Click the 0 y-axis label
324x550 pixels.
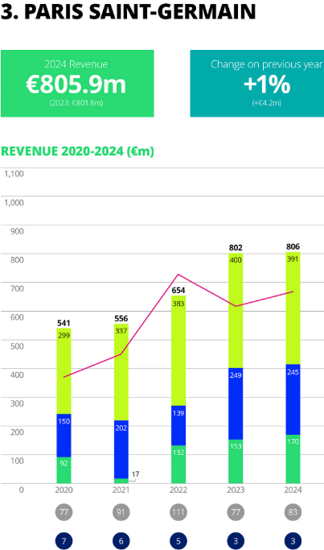(22, 490)
